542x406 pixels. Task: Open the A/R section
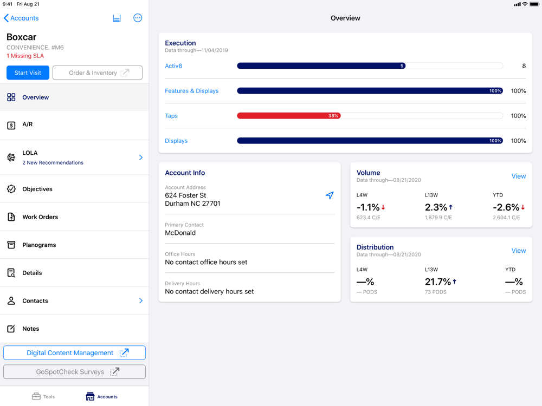click(74, 125)
